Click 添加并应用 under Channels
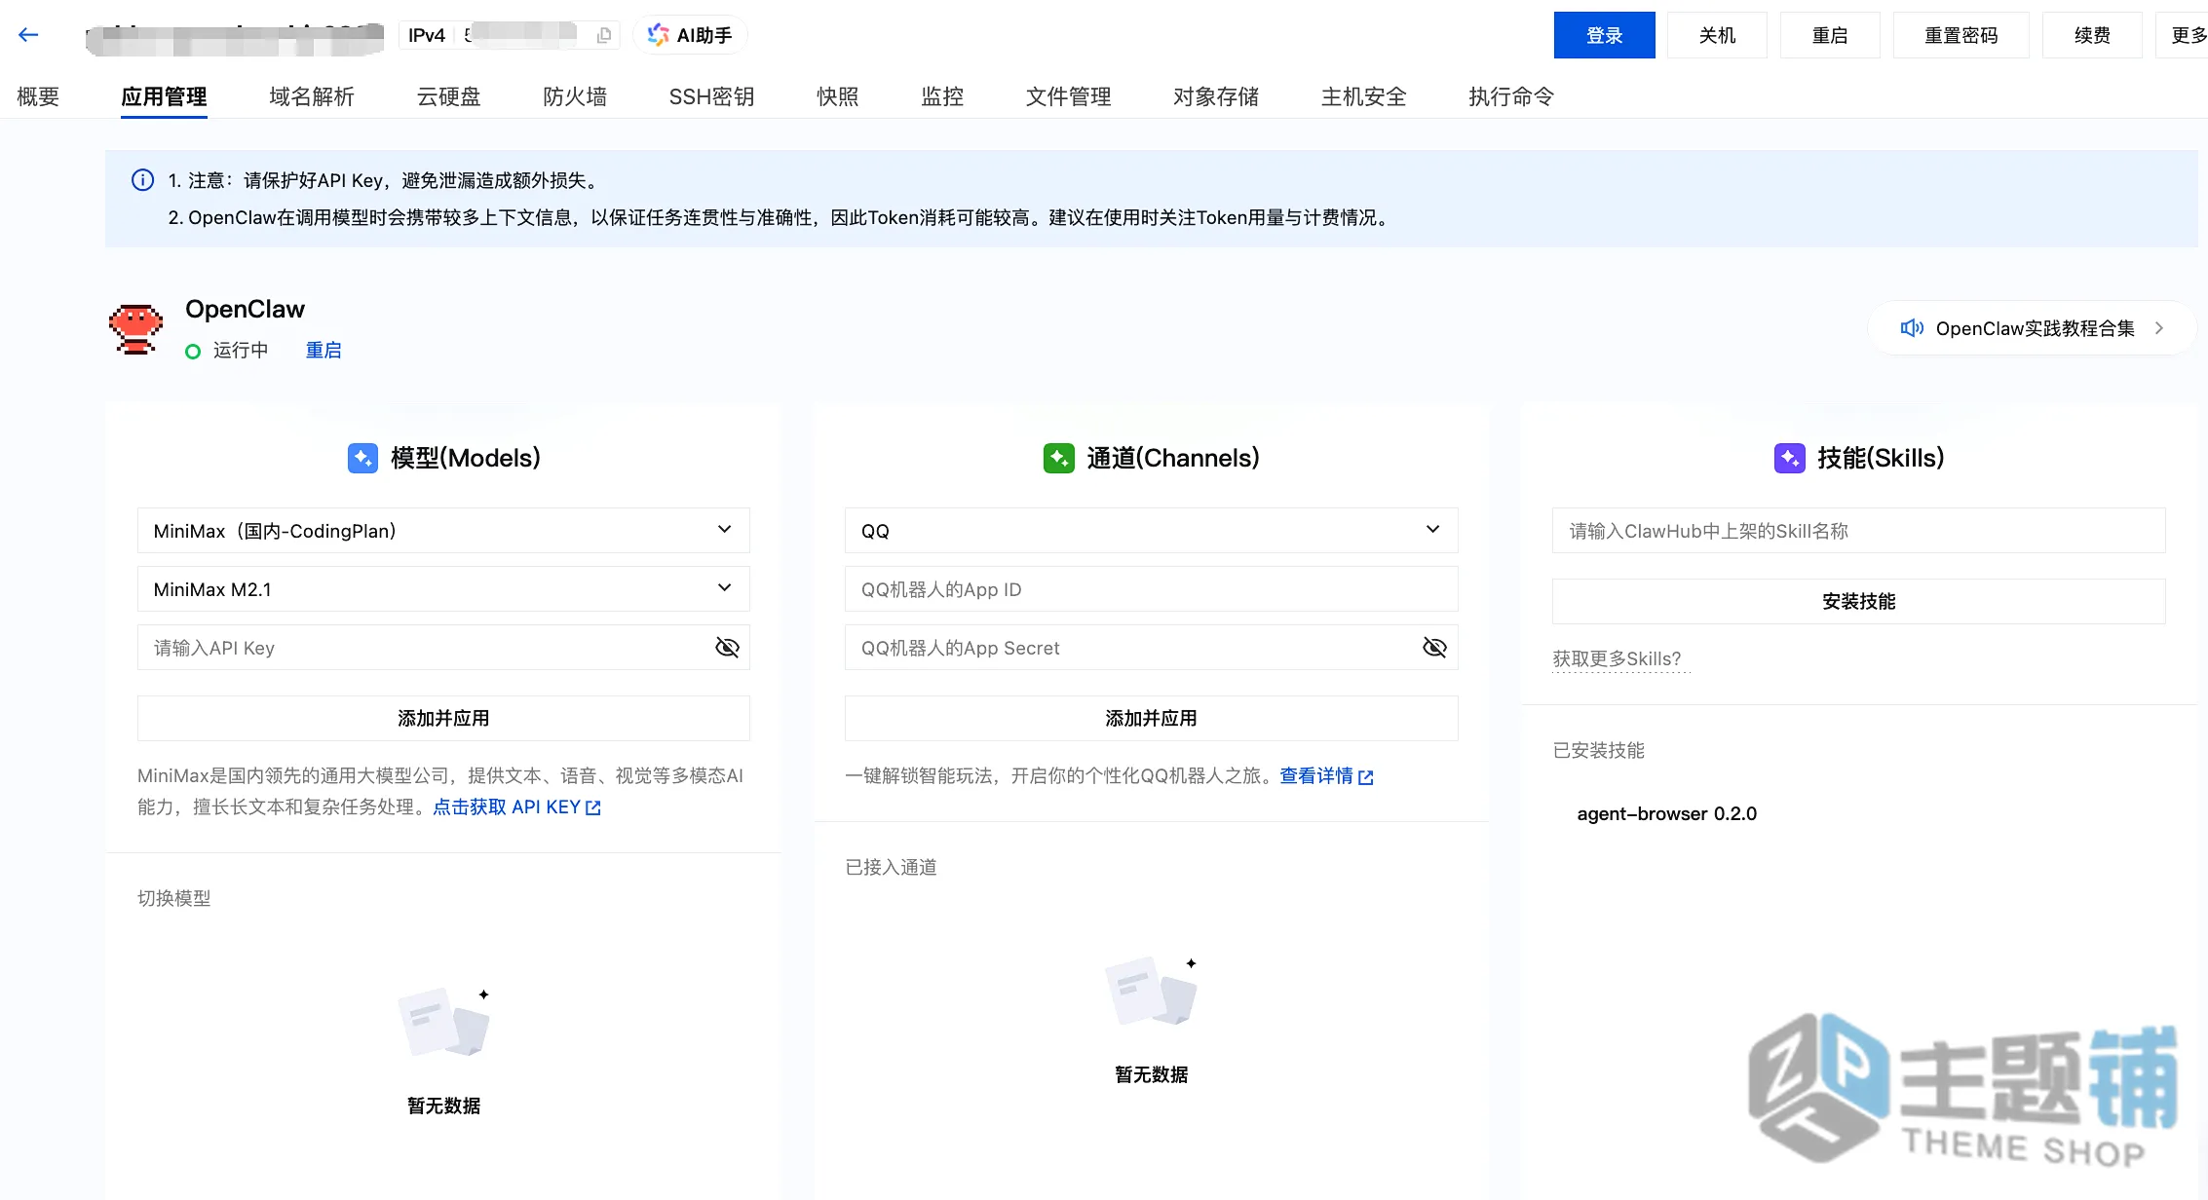The image size is (2208, 1200). coord(1151,718)
